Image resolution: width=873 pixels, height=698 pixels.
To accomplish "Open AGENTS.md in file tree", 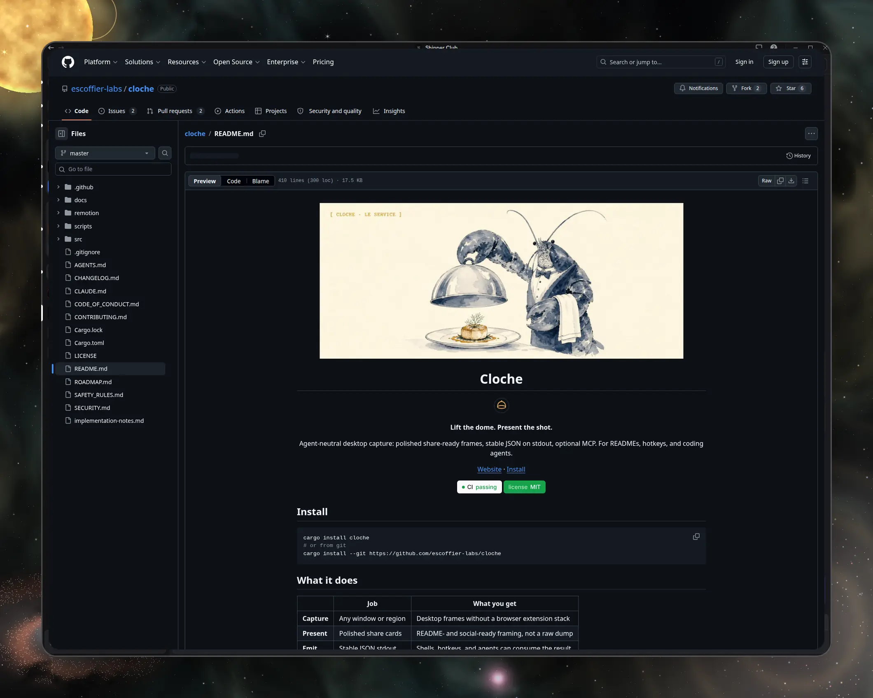I will 90,265.
